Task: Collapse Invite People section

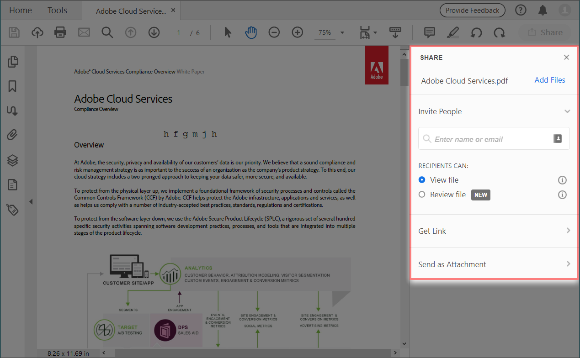Action: [567, 111]
